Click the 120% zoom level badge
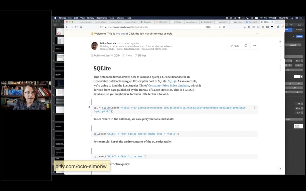This screenshot has width=306, height=191. click(208, 27)
